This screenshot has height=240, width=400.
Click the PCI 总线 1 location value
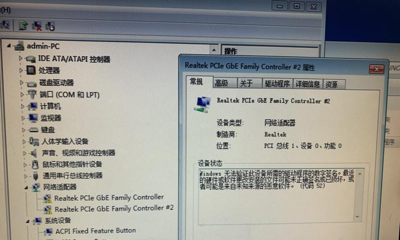point(303,146)
